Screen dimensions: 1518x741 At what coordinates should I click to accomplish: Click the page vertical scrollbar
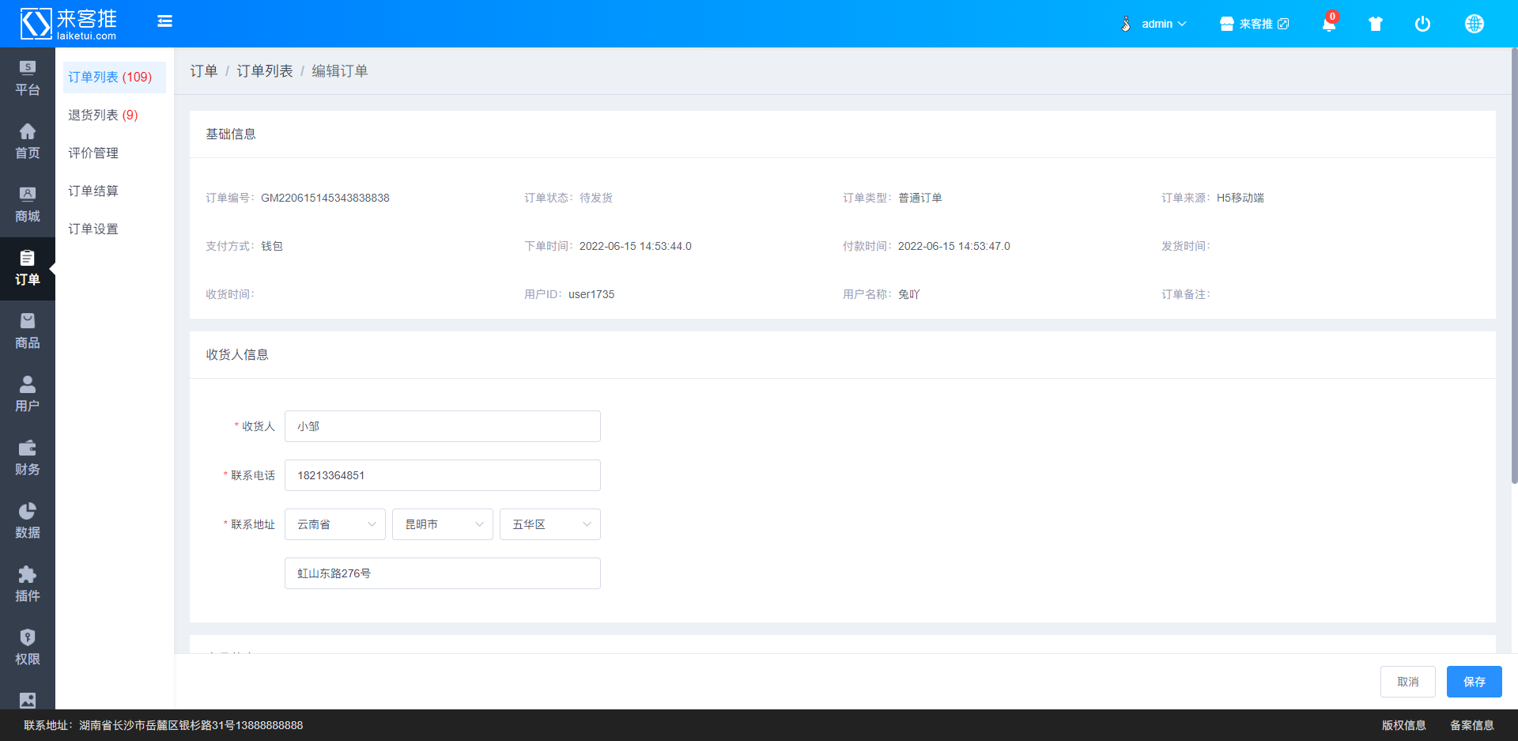click(1514, 266)
